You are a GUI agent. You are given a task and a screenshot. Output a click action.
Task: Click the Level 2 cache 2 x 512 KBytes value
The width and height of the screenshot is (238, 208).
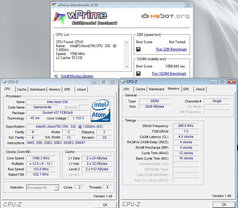(97, 169)
